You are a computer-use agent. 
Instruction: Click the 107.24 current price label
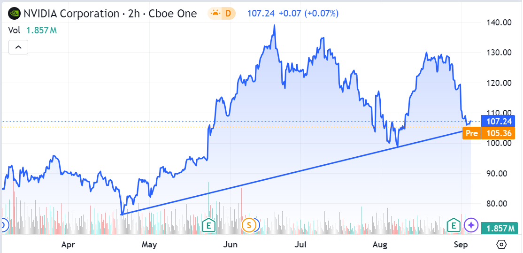tap(498, 121)
